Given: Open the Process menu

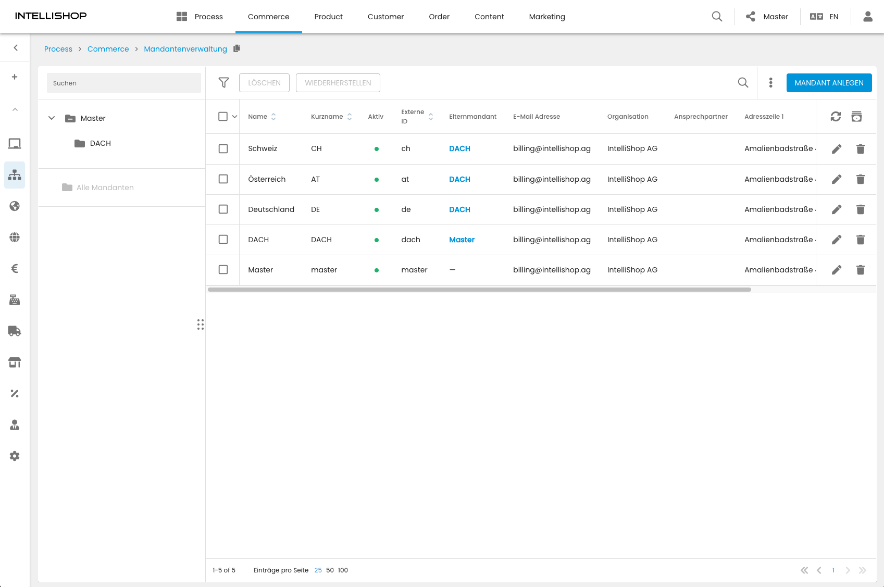Looking at the screenshot, I should (200, 17).
